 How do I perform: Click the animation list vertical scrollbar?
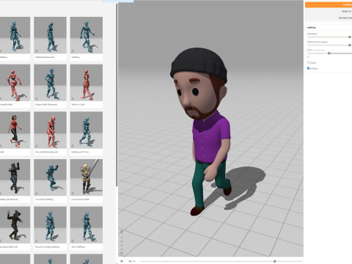click(117, 95)
